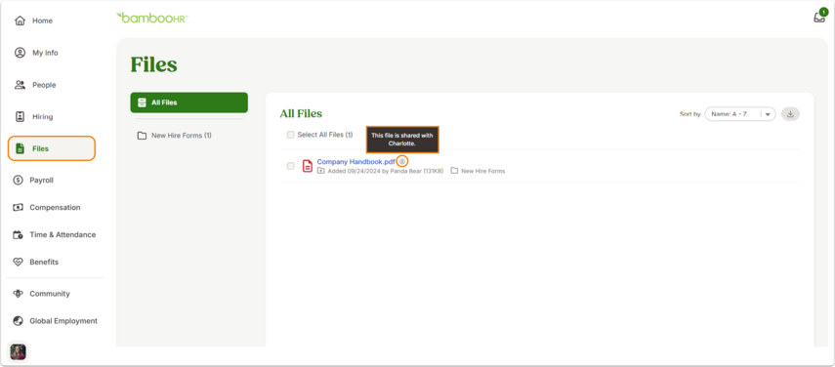Go to My Info page
The image size is (835, 367).
36,53
